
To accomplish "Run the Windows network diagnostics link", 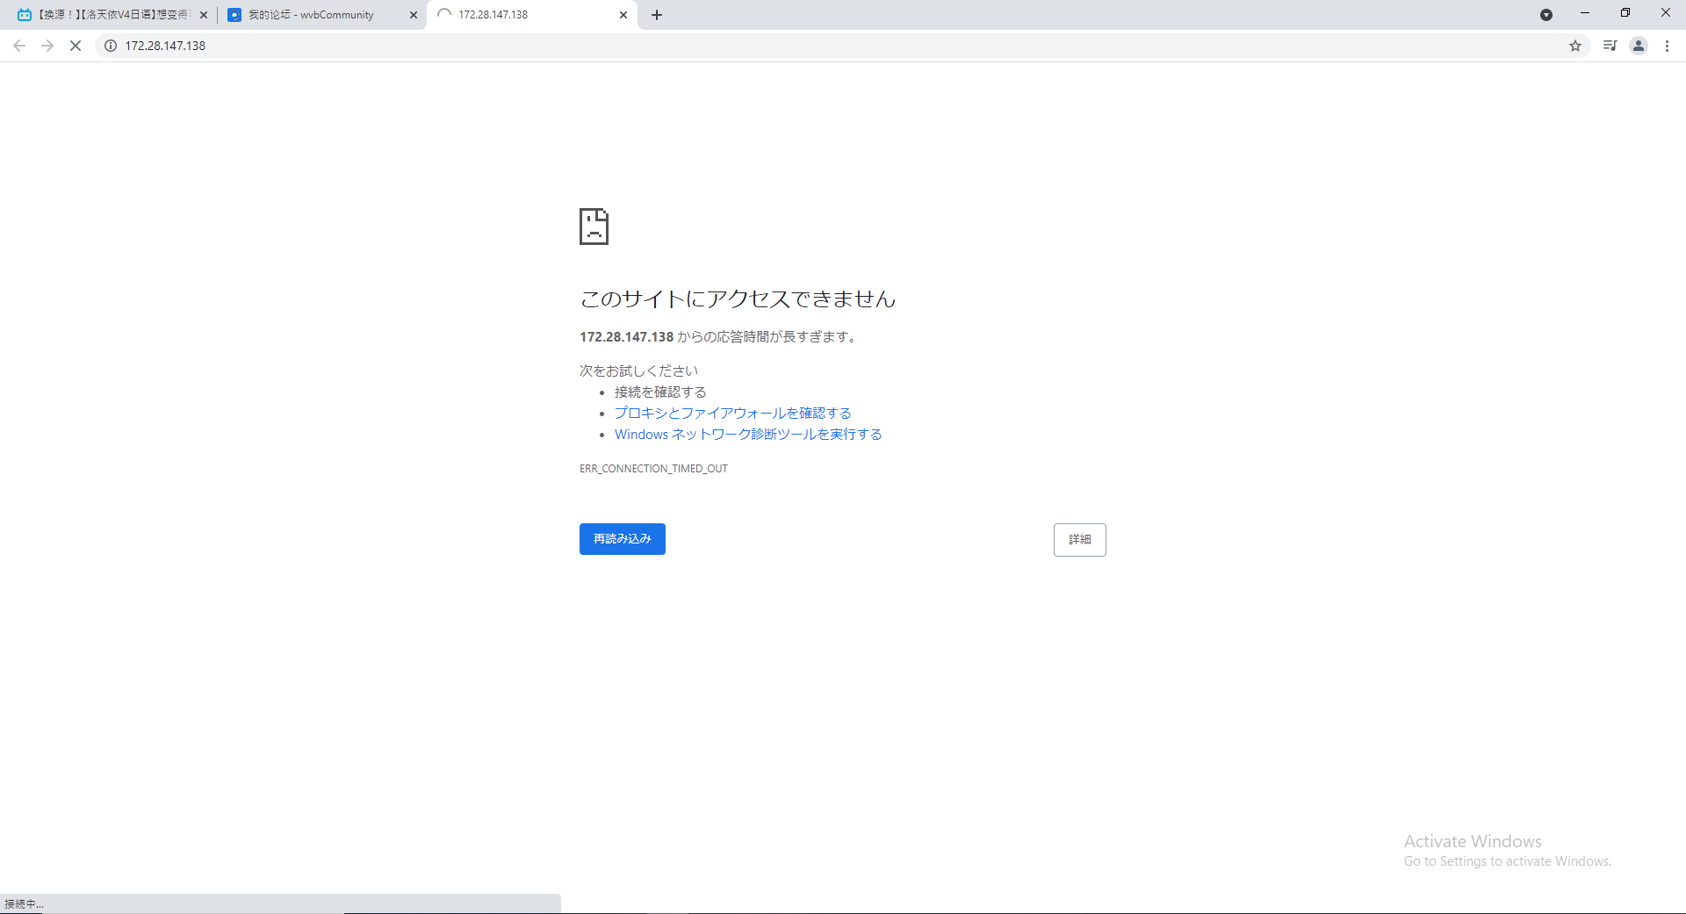I will 748,435.
